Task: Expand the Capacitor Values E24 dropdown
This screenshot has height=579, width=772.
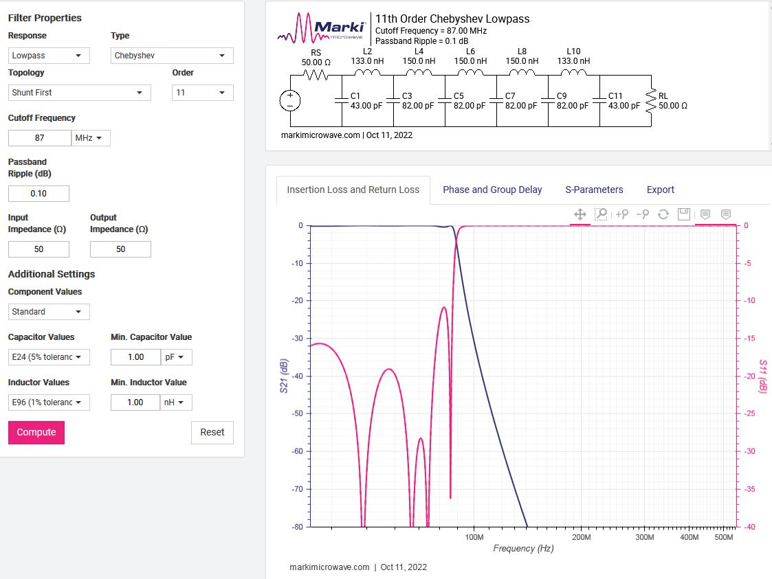Action: pyautogui.click(x=49, y=357)
